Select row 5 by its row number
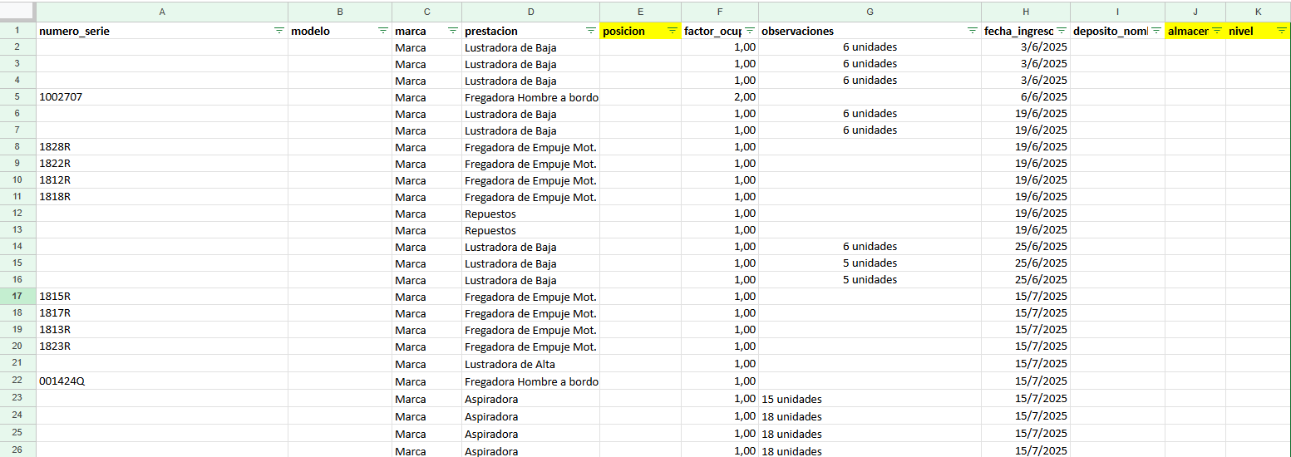Image resolution: width=1291 pixels, height=457 pixels. pyautogui.click(x=17, y=97)
